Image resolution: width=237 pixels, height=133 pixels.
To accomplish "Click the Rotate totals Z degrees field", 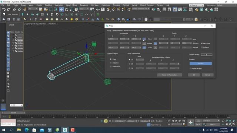I will [x=187, y=43].
